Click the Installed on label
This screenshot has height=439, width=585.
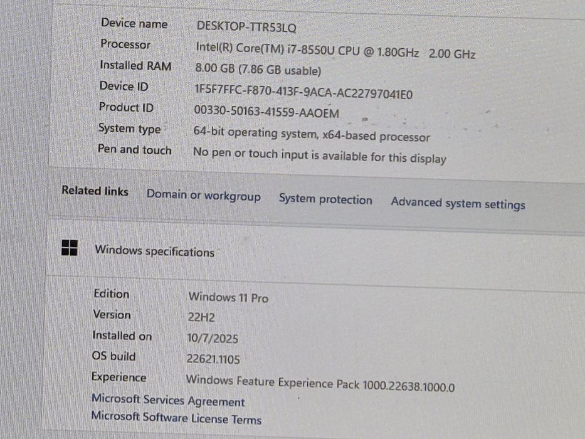click(122, 336)
